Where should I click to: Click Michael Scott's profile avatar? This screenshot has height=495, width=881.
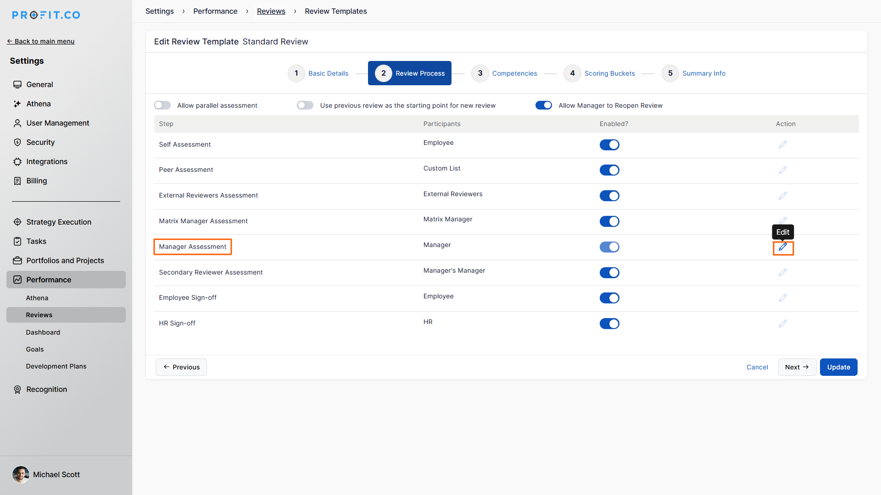21,475
